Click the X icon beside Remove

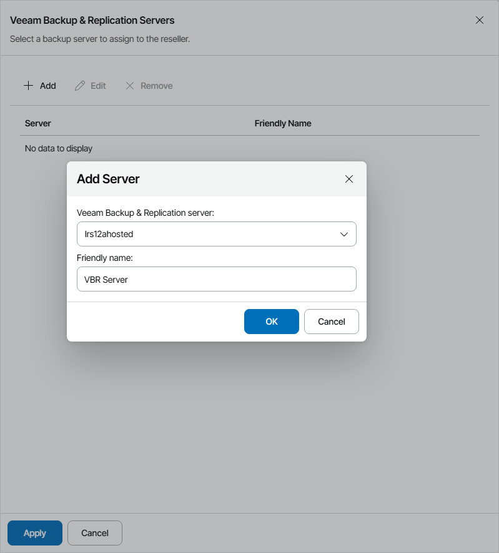[x=130, y=86]
